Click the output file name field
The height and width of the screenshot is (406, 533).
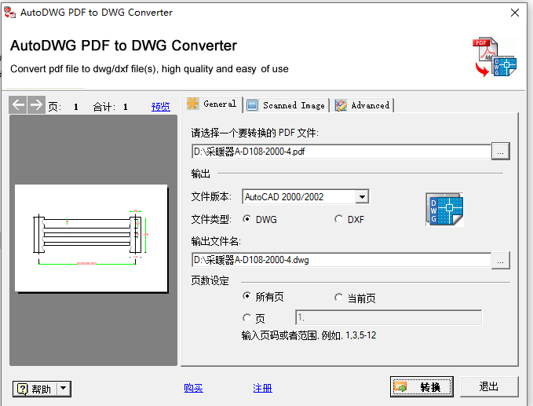tap(341, 260)
